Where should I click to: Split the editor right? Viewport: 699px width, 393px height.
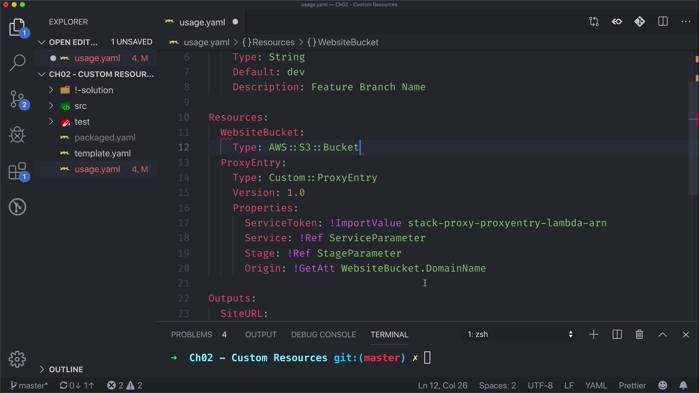tap(663, 22)
